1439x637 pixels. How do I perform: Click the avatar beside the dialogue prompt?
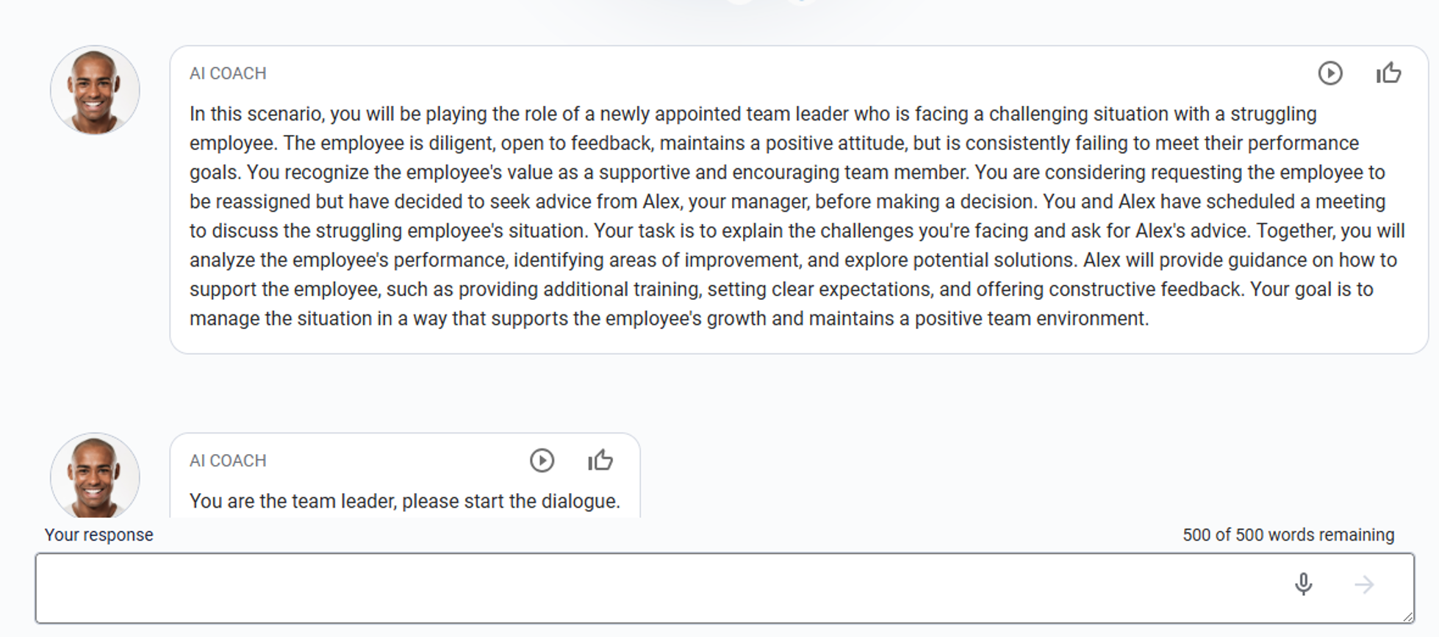pos(95,475)
